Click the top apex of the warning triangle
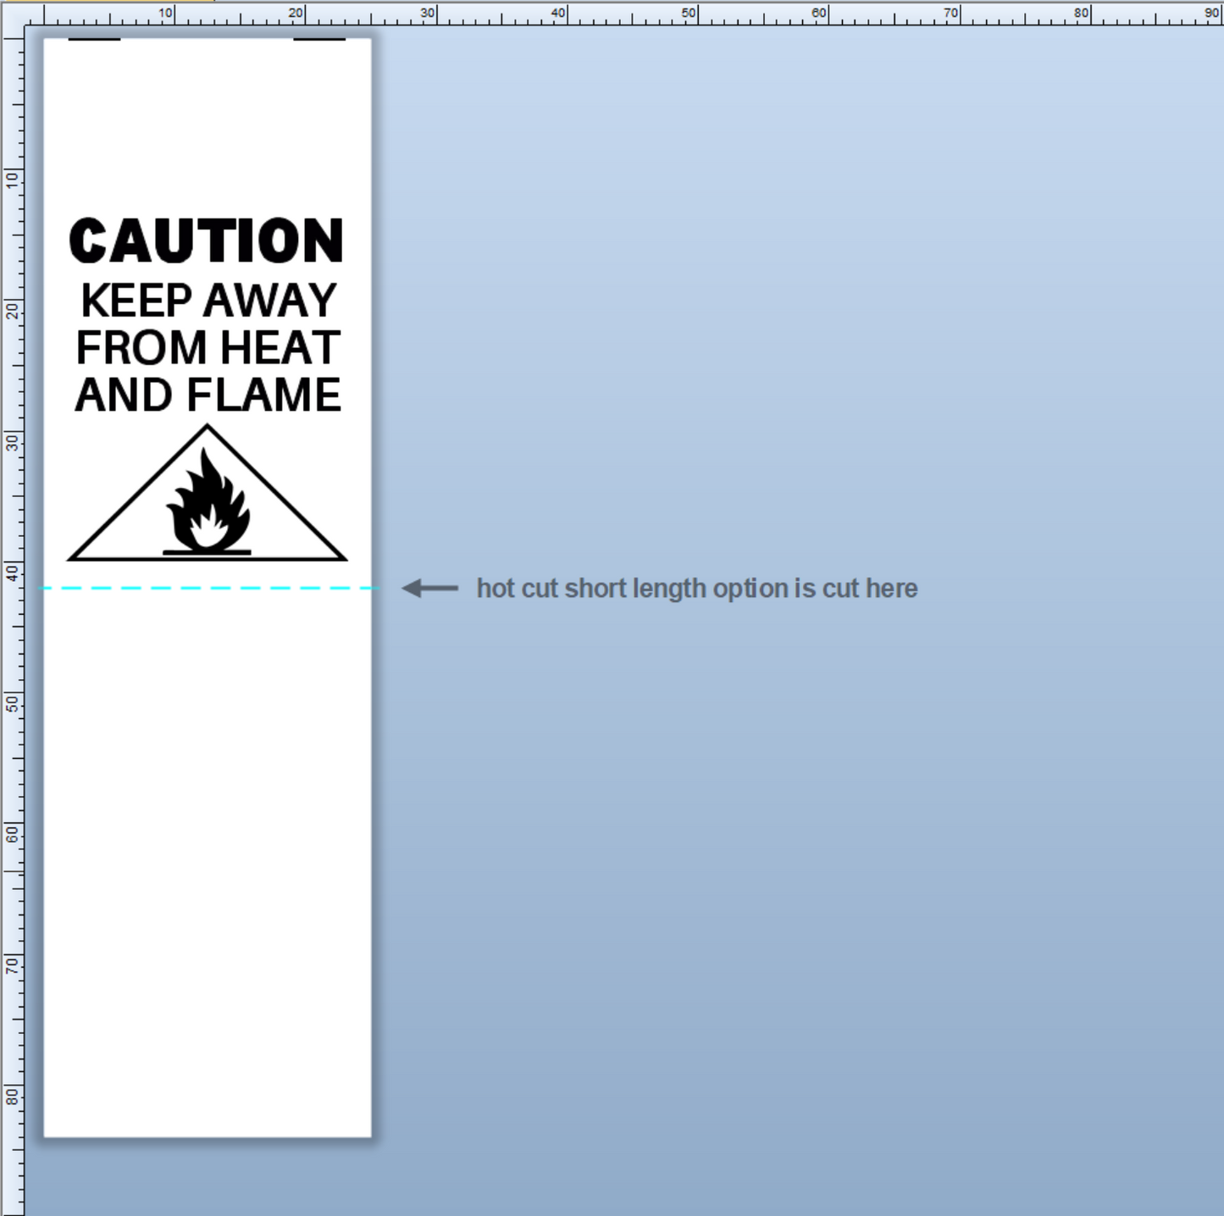Screen dimensions: 1224x1216 click(208, 428)
